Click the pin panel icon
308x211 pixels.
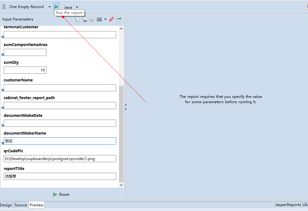[119, 19]
